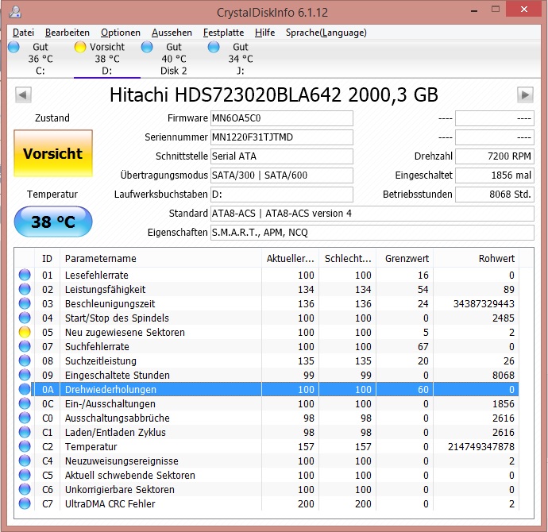Click the Parametername column header
548x532 pixels.
click(x=160, y=259)
